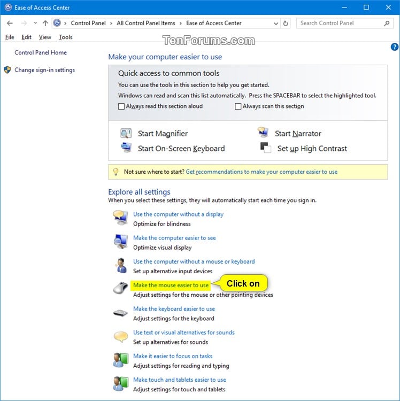
Task: Click the search magnifier icon
Action: pos(387,24)
